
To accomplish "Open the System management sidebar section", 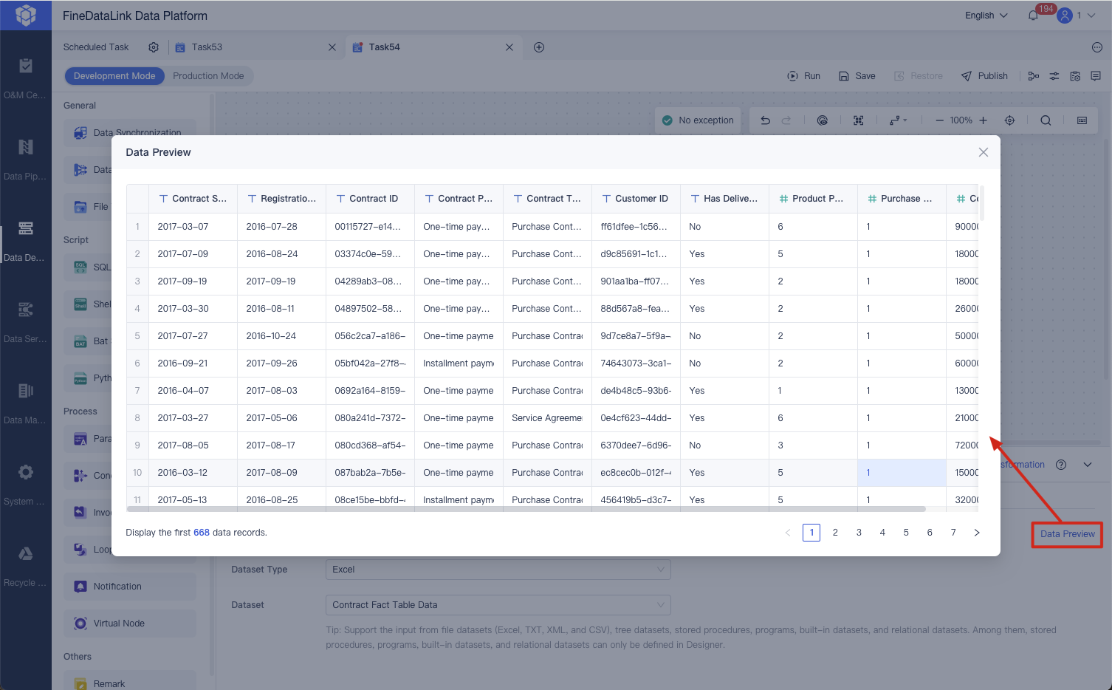I will (x=25, y=484).
